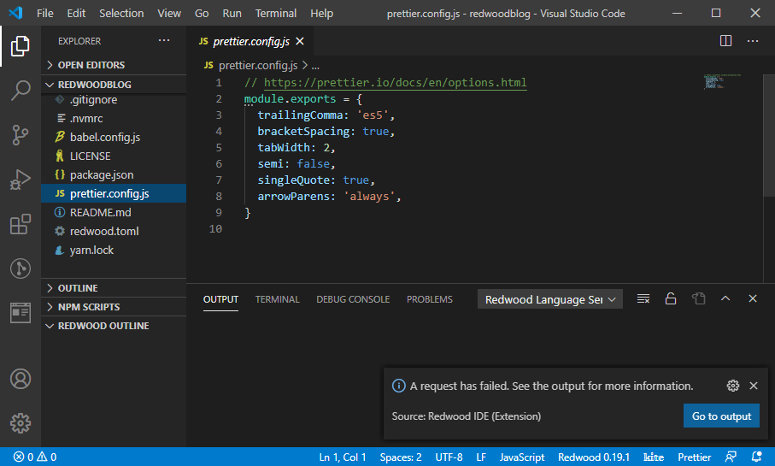Click Ln 1, Col 1 in status bar
Image resolution: width=775 pixels, height=466 pixels.
point(343,457)
